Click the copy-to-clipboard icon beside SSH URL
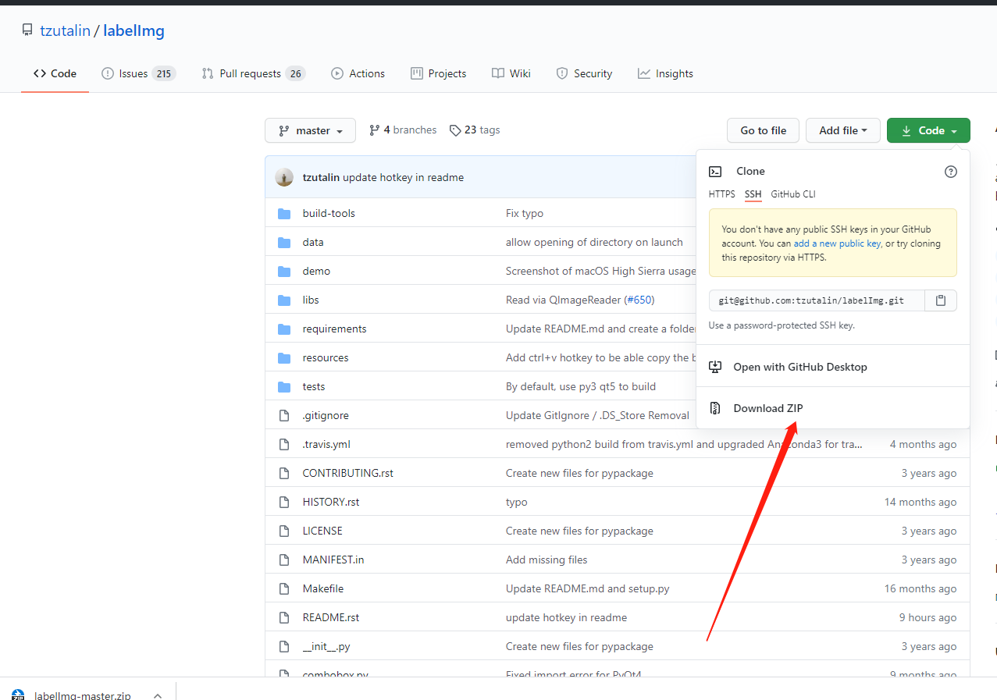Image resolution: width=997 pixels, height=700 pixels. pos(940,300)
